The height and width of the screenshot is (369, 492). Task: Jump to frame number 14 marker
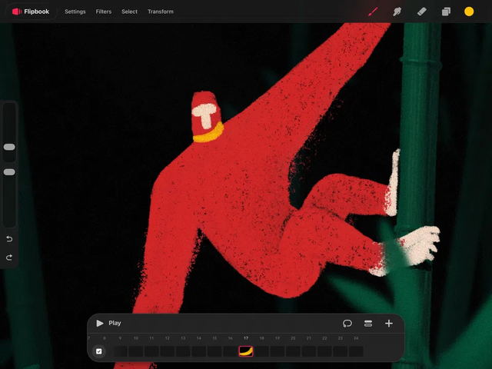[199, 338]
